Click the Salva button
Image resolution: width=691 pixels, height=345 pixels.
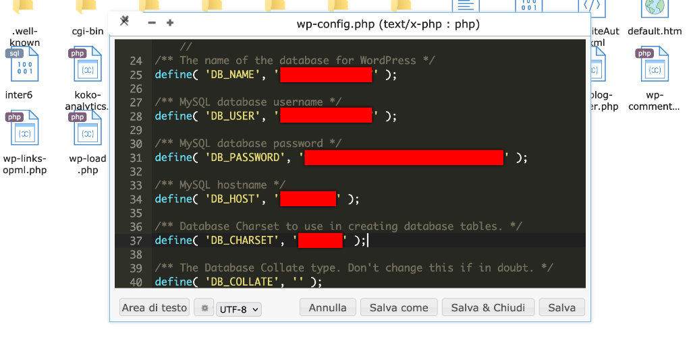[x=562, y=307]
